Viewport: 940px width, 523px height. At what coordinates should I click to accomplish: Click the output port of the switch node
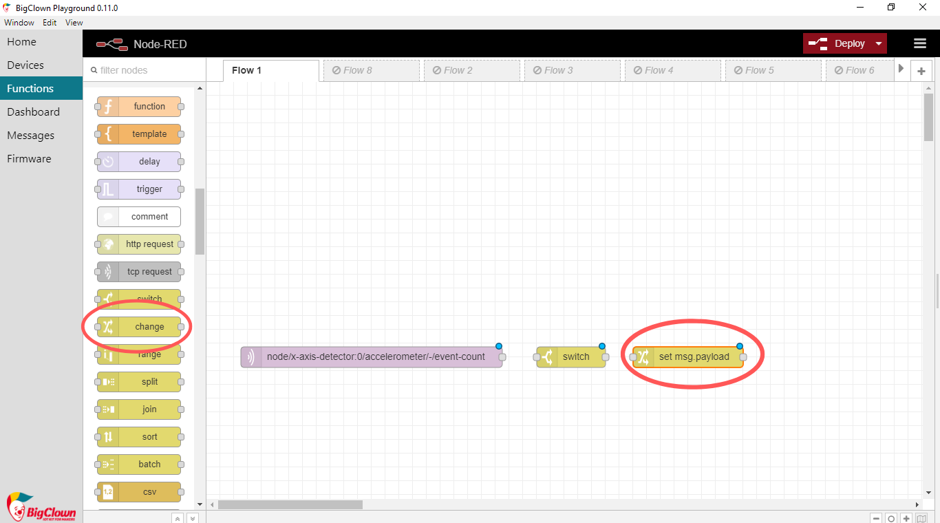pyautogui.click(x=606, y=357)
